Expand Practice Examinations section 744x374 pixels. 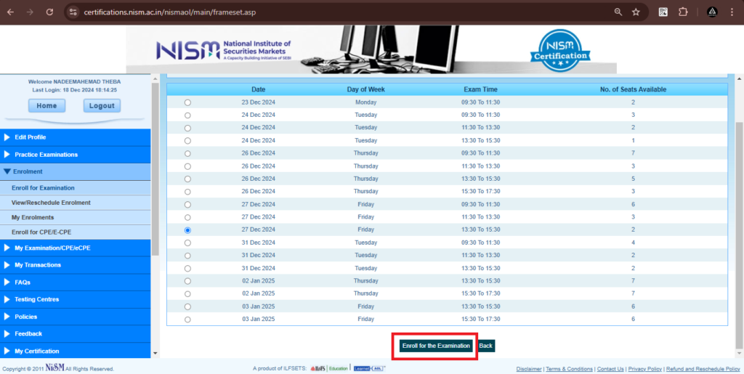pos(76,155)
